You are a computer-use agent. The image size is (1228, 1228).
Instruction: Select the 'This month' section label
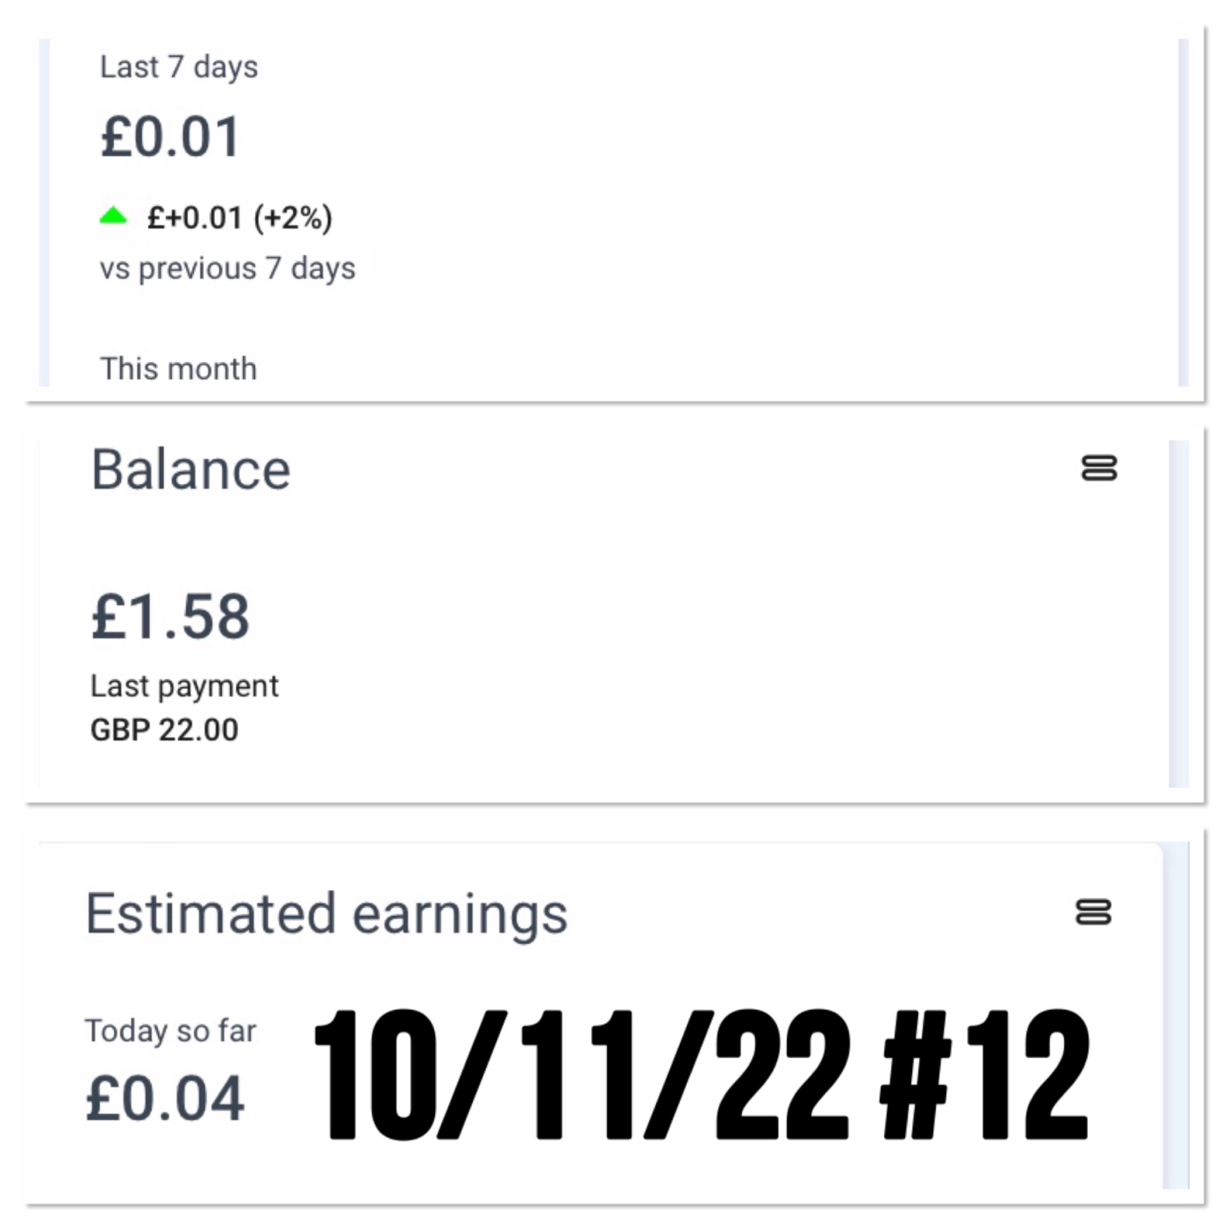point(178,369)
